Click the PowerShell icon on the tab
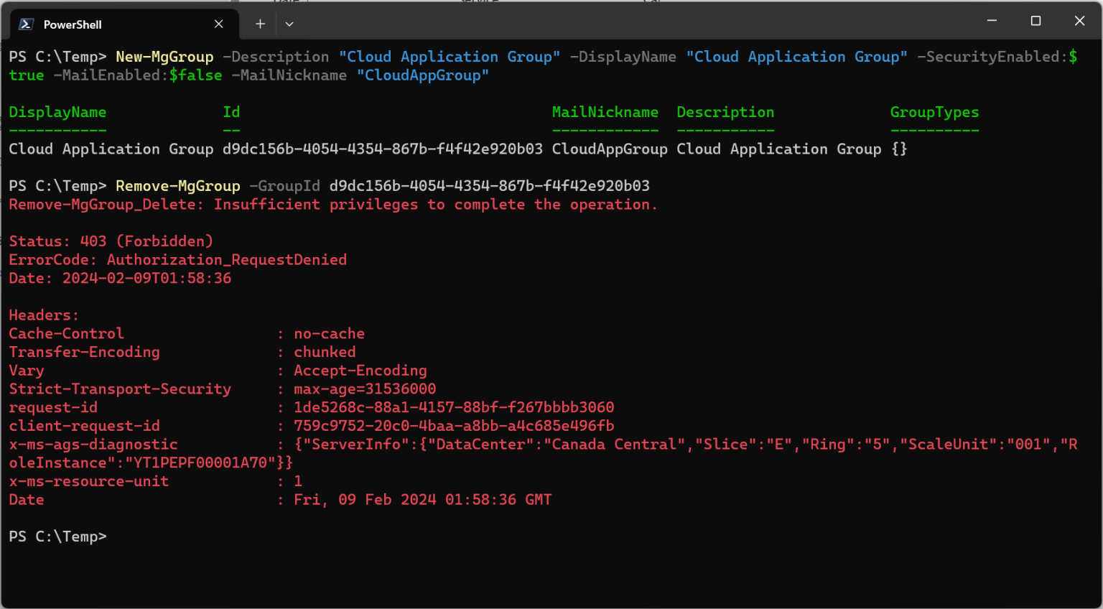This screenshot has width=1103, height=609. pos(27,24)
